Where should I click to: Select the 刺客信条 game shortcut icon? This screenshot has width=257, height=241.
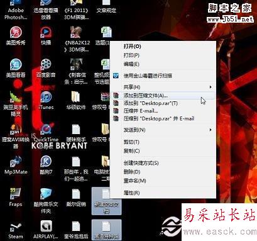[76, 65]
